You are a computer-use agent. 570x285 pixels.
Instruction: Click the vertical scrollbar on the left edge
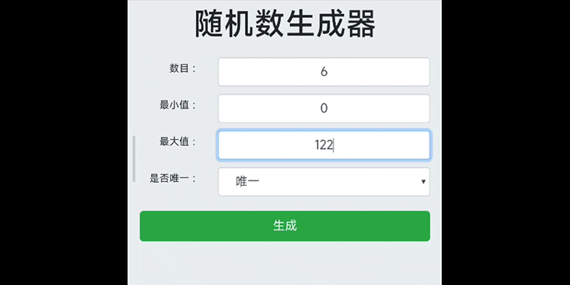click(x=134, y=158)
